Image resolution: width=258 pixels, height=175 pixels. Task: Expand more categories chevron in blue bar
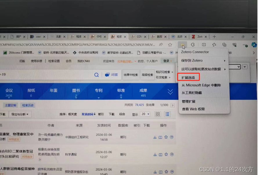(170, 92)
